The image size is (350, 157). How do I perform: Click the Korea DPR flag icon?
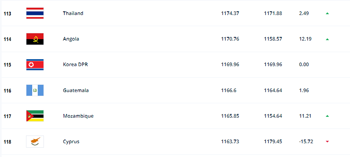click(x=35, y=65)
